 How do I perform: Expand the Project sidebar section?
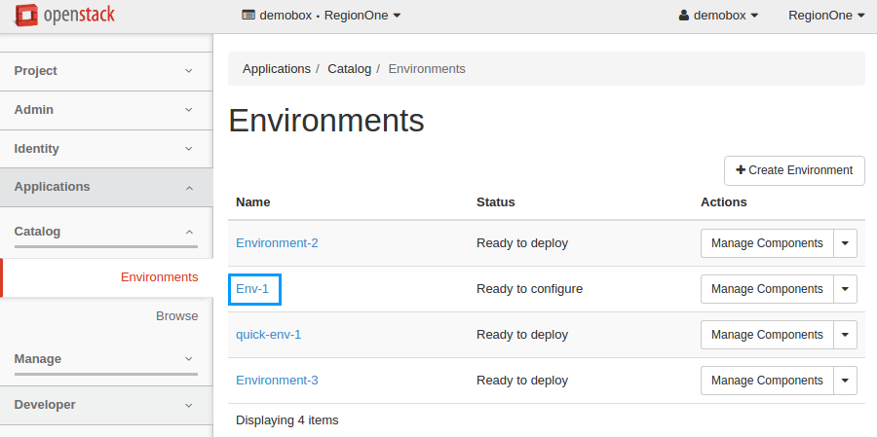(x=105, y=71)
